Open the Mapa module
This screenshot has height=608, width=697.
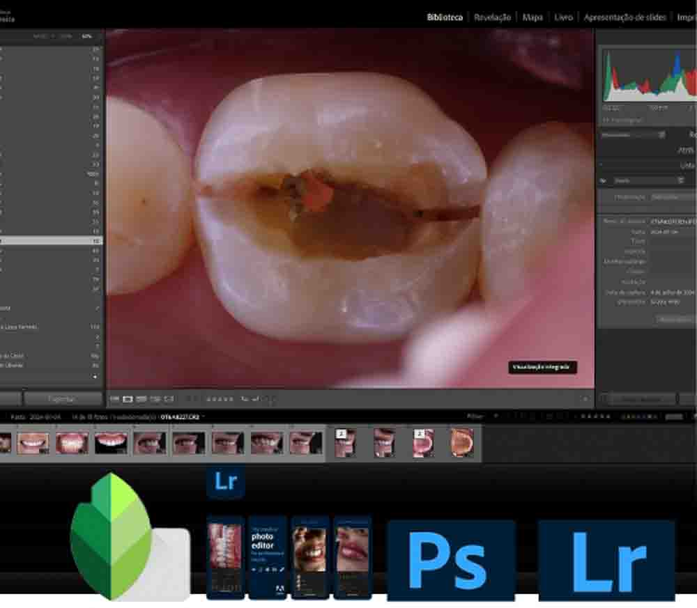pyautogui.click(x=533, y=17)
